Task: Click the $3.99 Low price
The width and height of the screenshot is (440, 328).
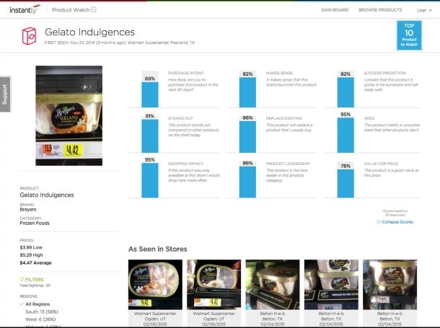Action: [x=31, y=247]
